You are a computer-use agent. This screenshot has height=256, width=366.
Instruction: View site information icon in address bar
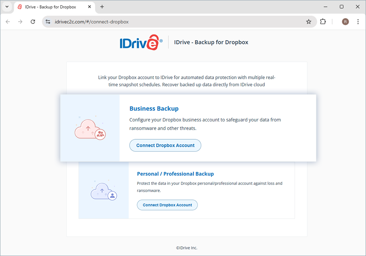[48, 22]
